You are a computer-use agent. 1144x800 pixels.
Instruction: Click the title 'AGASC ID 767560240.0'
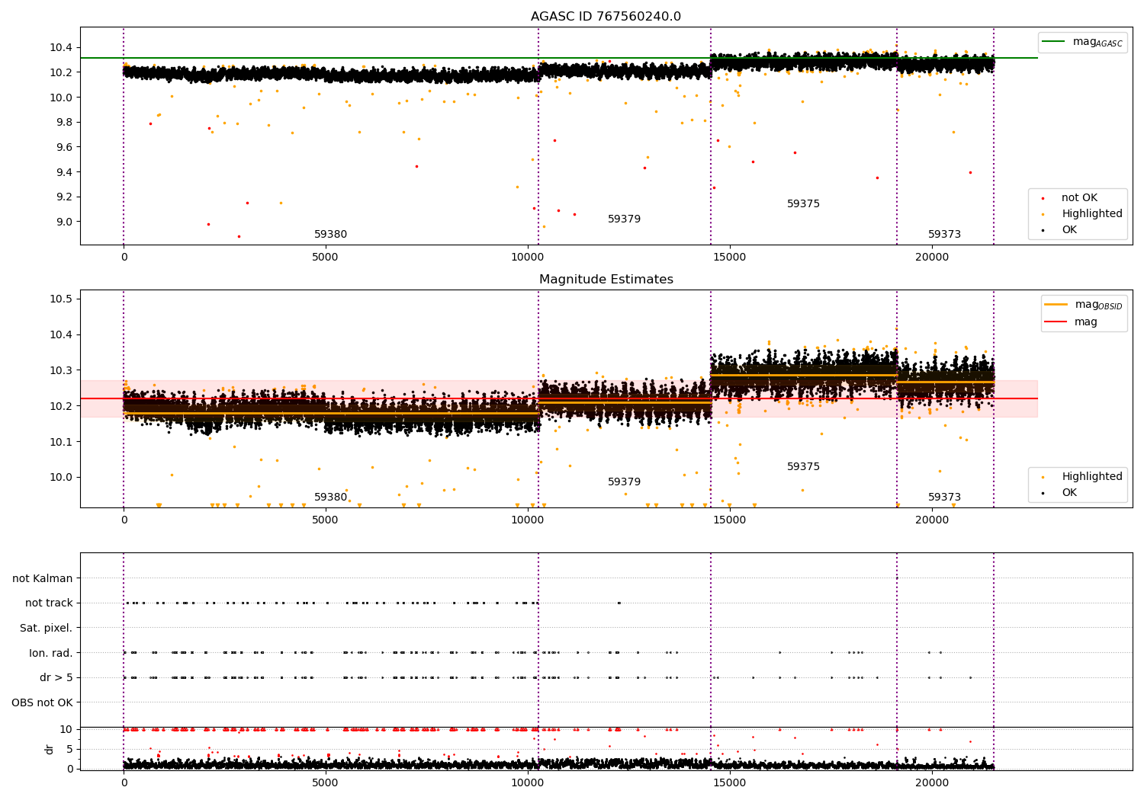(x=606, y=17)
